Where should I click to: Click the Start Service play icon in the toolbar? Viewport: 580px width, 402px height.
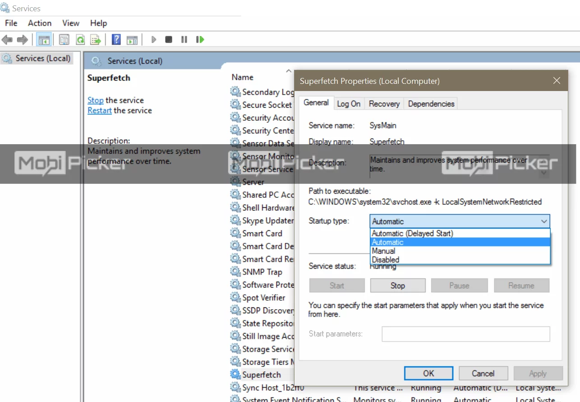pos(153,40)
